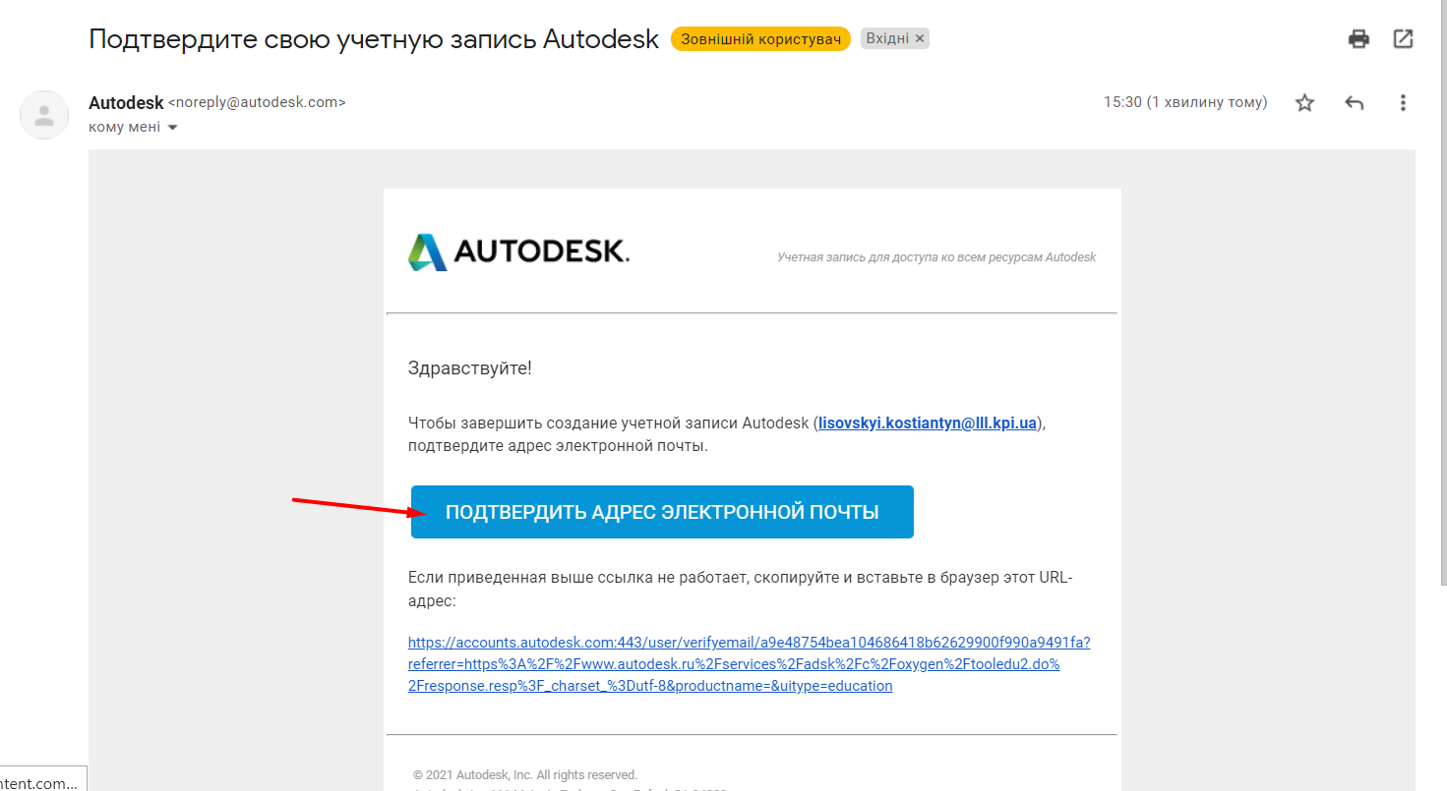Click the greeting text 'Здравствуйте!'
Image resolution: width=1447 pixels, height=791 pixels.
(470, 368)
